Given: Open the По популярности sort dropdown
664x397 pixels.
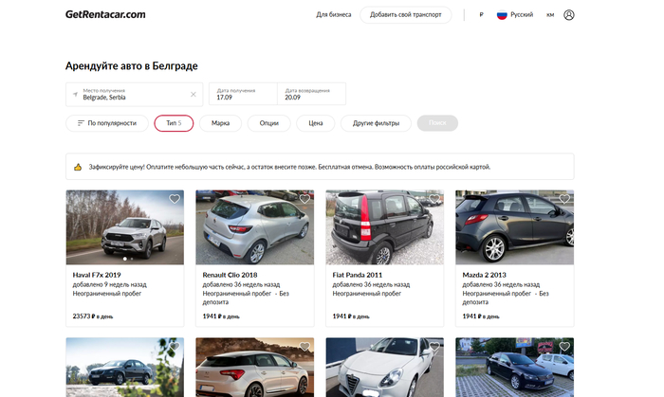Looking at the screenshot, I should [x=107, y=123].
